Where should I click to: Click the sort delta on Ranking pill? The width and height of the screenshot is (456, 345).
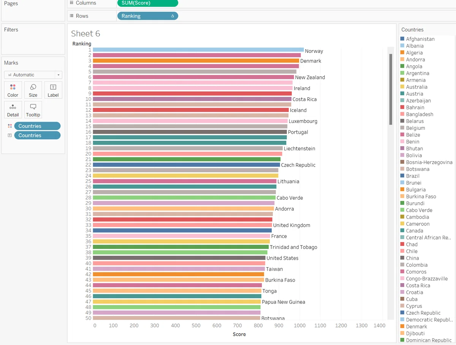pyautogui.click(x=173, y=16)
